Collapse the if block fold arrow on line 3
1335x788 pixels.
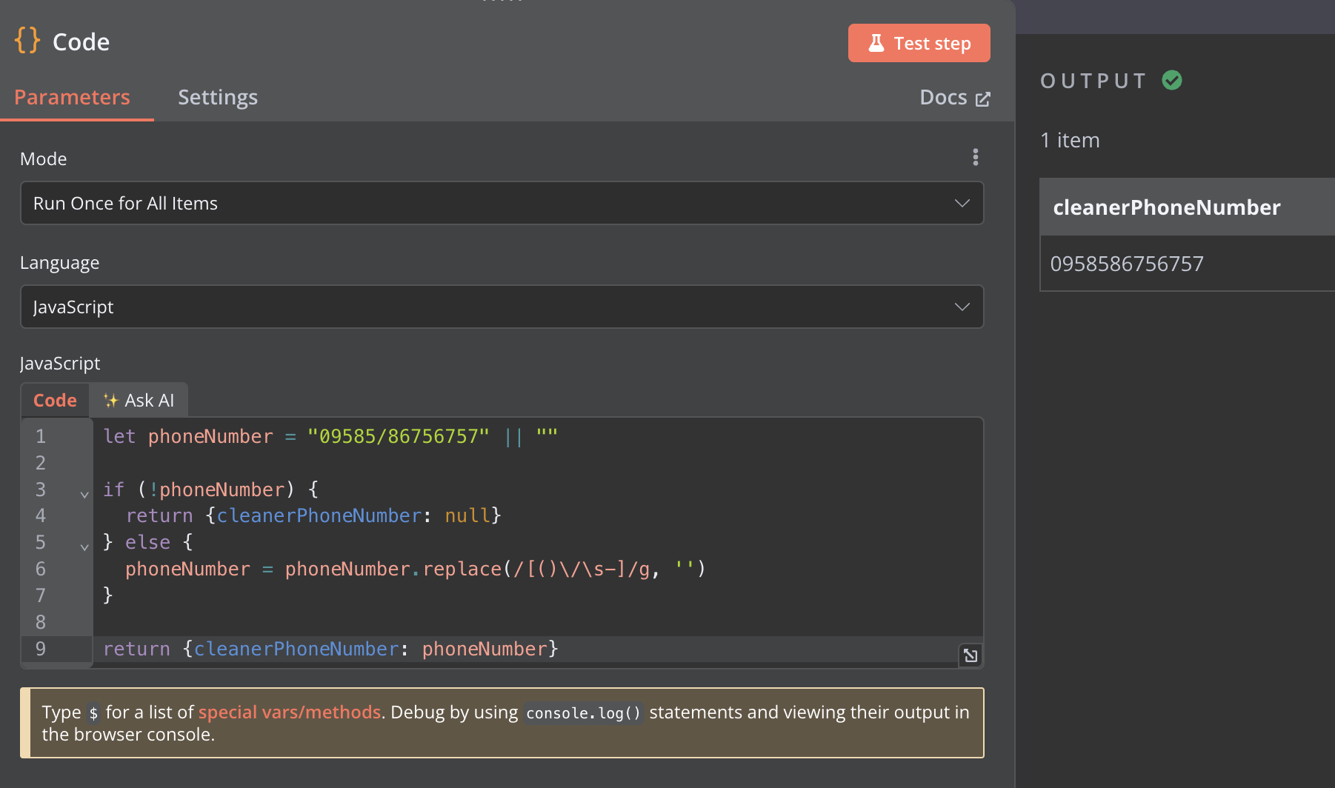pos(84,494)
